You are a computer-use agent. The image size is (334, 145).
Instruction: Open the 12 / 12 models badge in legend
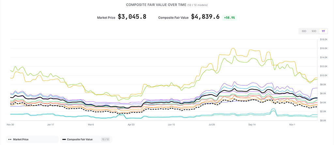[105, 139]
